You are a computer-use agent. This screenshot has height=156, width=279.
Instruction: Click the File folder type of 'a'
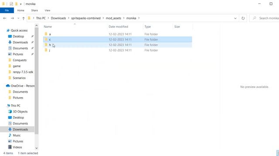151,34
